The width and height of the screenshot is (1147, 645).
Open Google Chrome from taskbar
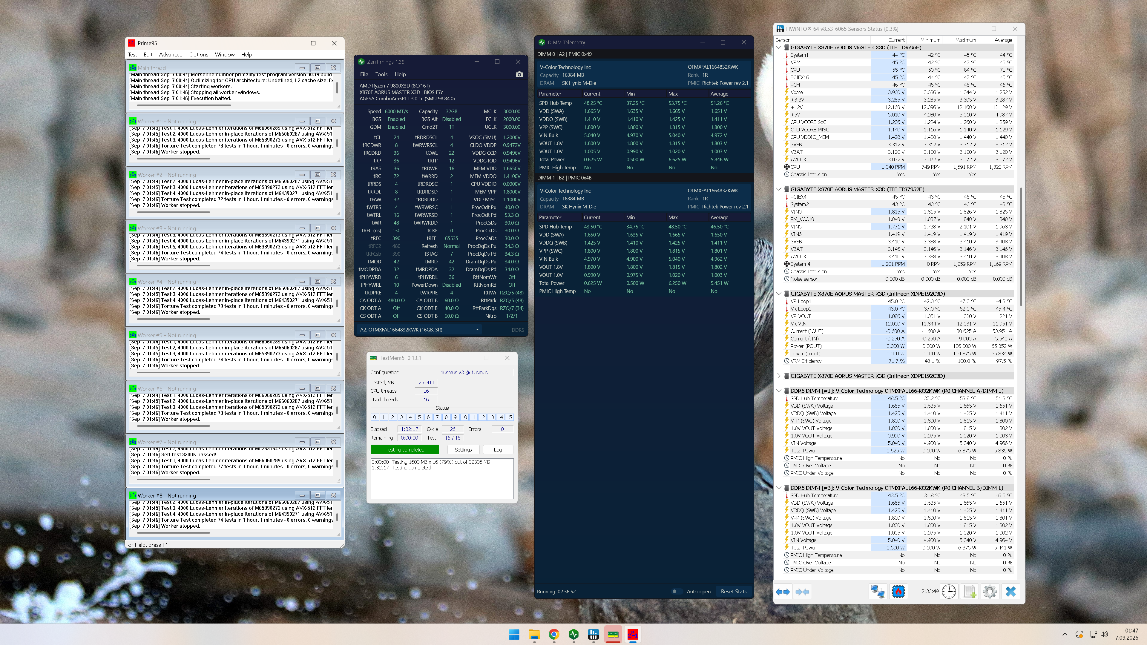tap(554, 634)
